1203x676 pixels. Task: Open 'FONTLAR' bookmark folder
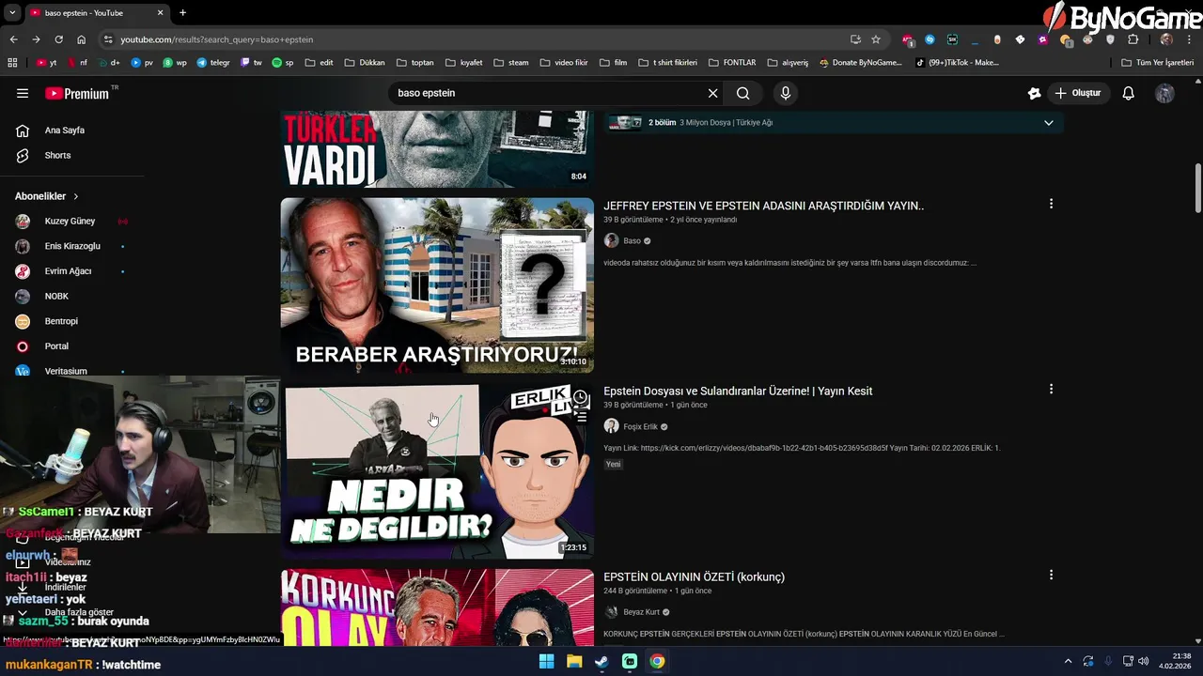(x=732, y=63)
